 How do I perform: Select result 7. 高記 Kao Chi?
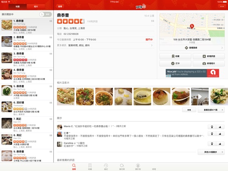(26, 125)
